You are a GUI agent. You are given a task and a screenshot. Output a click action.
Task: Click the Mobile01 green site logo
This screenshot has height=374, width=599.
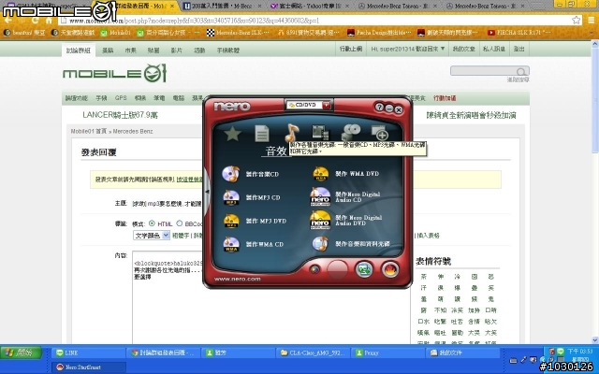point(114,73)
